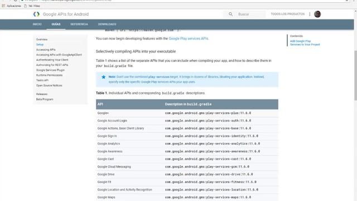Open Accessing APIs with GoogleApiClient
This screenshot has height=201, width=357.
(x=59, y=55)
